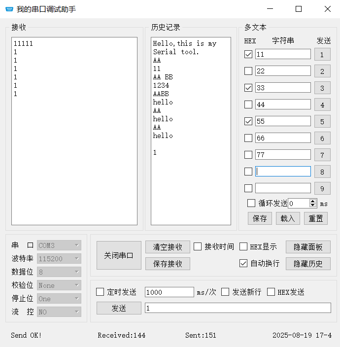Focus the string field containing 11
This screenshot has height=347, width=340.
point(283,54)
